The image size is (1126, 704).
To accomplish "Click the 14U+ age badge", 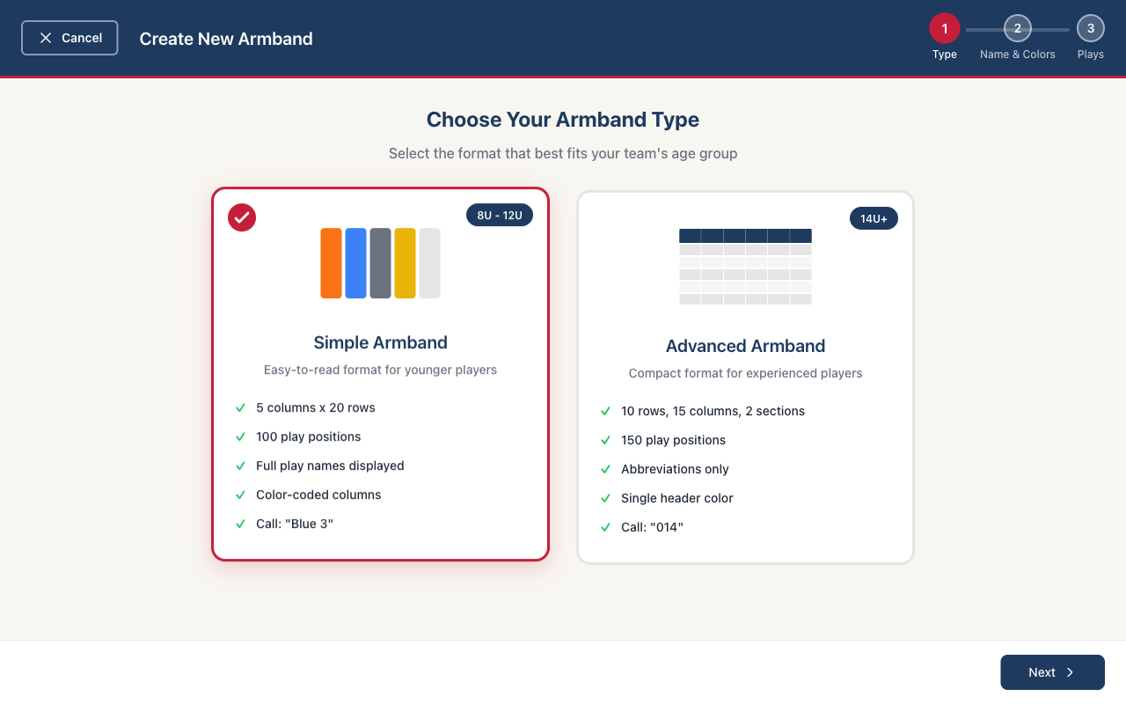I will click(x=873, y=218).
